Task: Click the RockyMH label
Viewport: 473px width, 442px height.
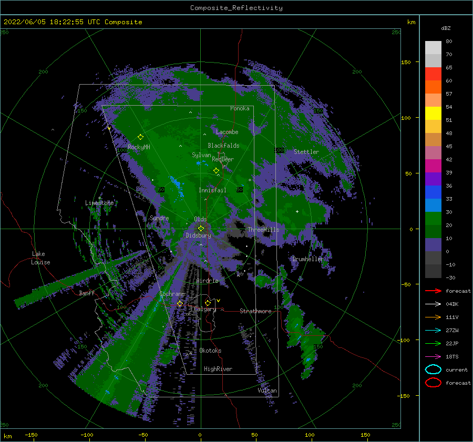Action: (139, 147)
